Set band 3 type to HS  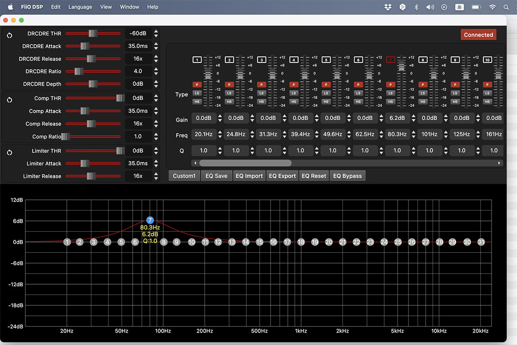point(262,102)
